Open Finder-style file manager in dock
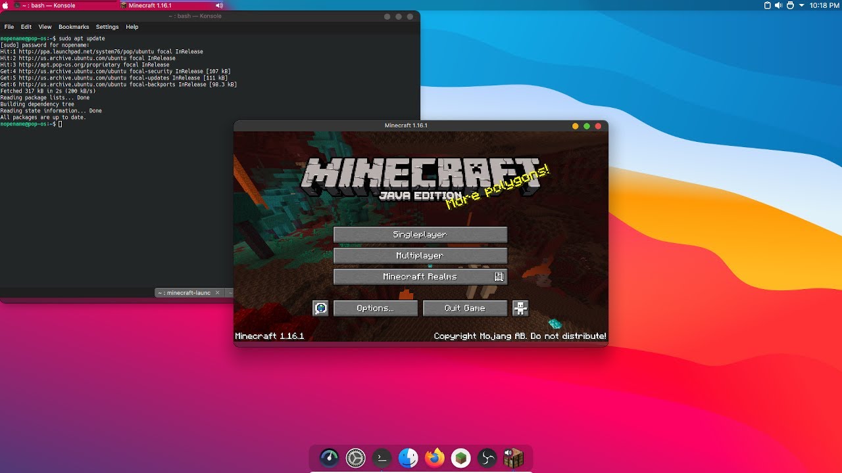The image size is (842, 473). (409, 457)
